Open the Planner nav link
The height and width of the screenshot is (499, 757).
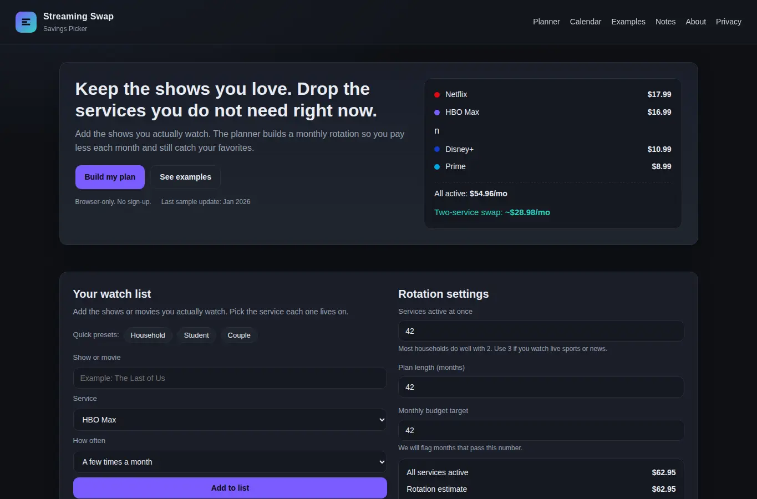pos(546,22)
